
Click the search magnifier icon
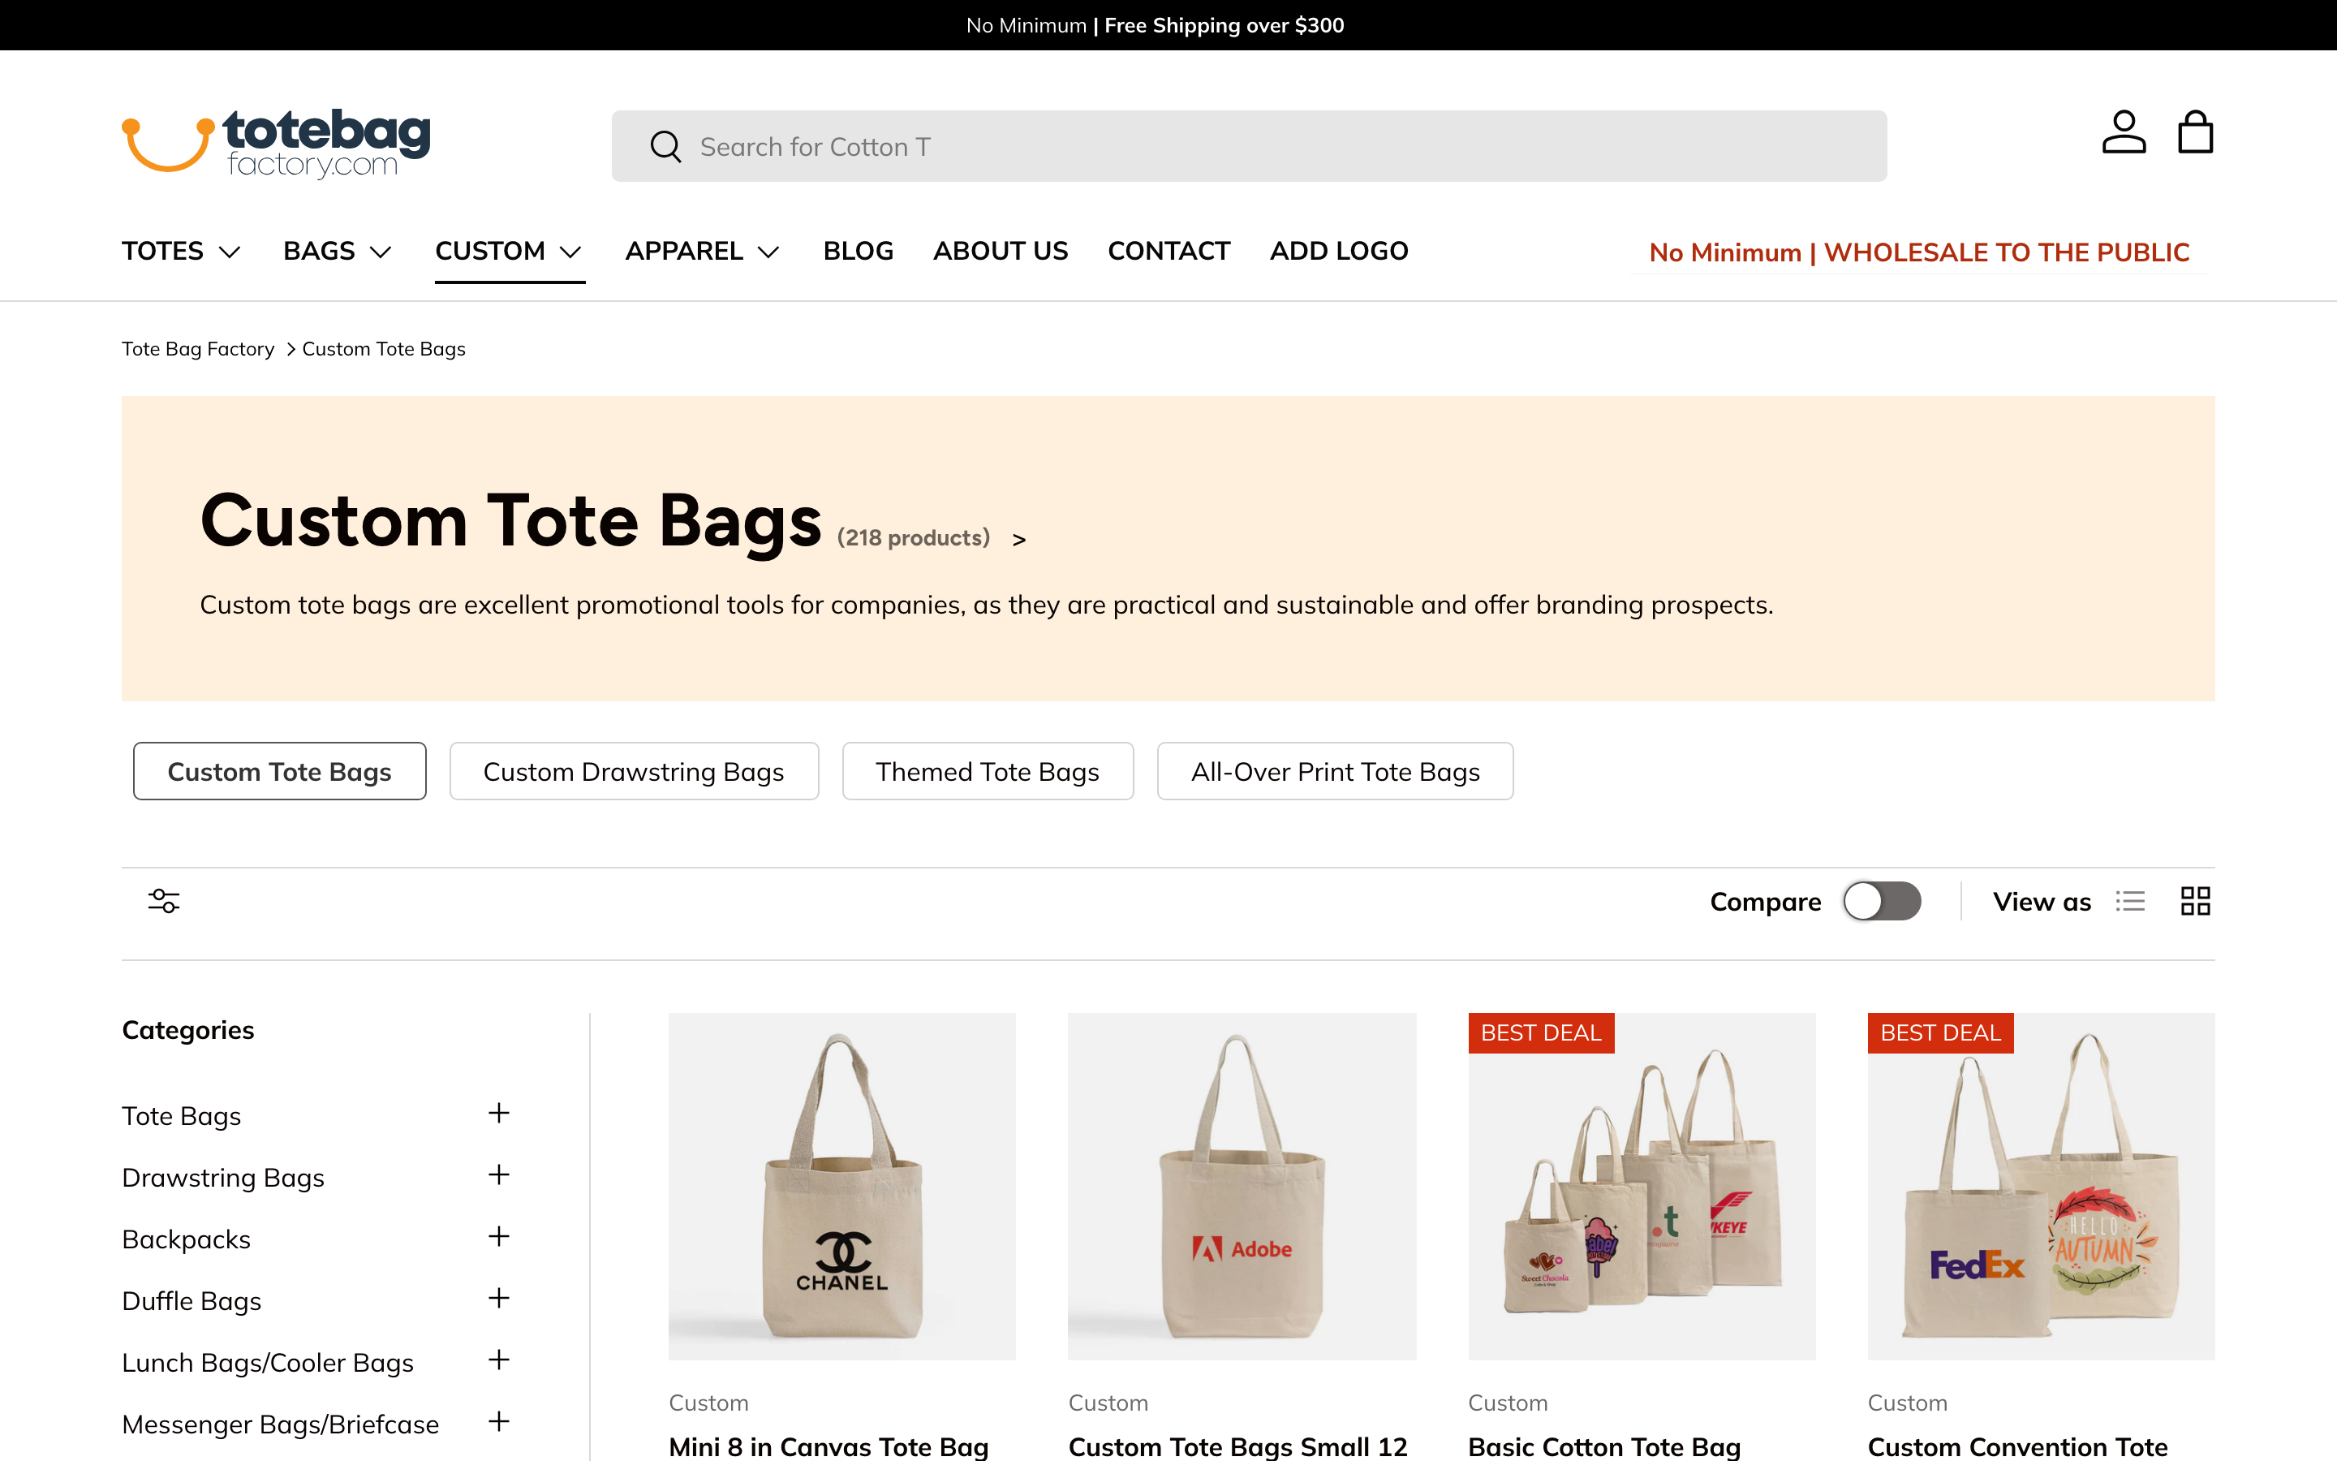tap(665, 147)
